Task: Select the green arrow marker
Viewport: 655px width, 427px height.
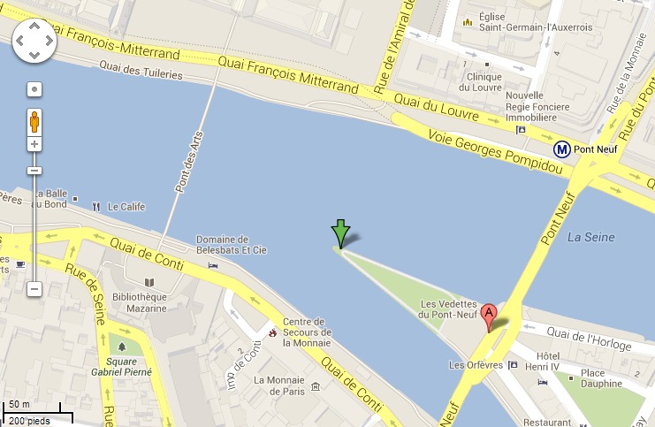Action: (x=340, y=234)
